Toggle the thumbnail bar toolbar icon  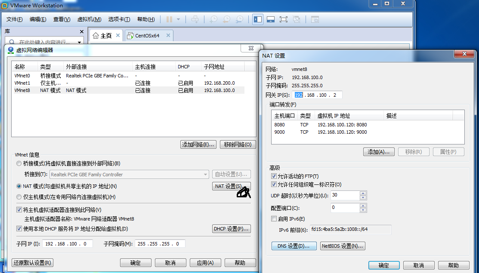coord(271,19)
